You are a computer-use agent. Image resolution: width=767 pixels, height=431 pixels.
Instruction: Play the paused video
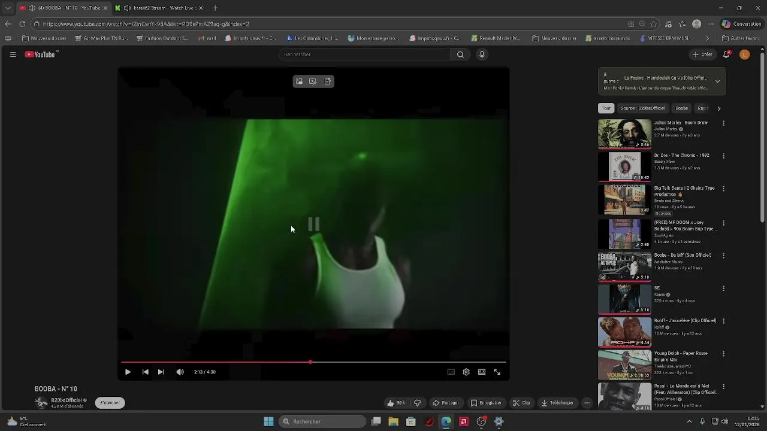pyautogui.click(x=128, y=372)
